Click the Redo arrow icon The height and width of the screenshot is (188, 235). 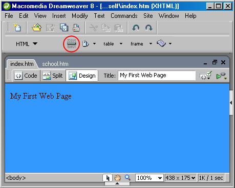tap(149, 28)
